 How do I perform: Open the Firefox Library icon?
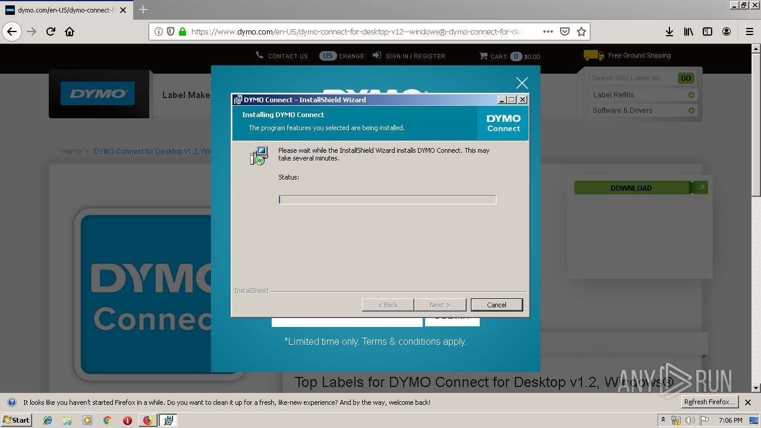(x=688, y=32)
